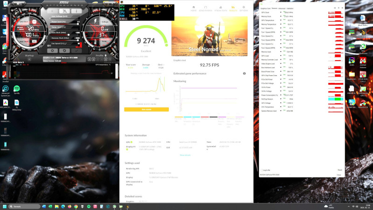
Task: Open CPUID ROG CPU-Z desktop shortcut
Action: pyautogui.click(x=363, y=77)
